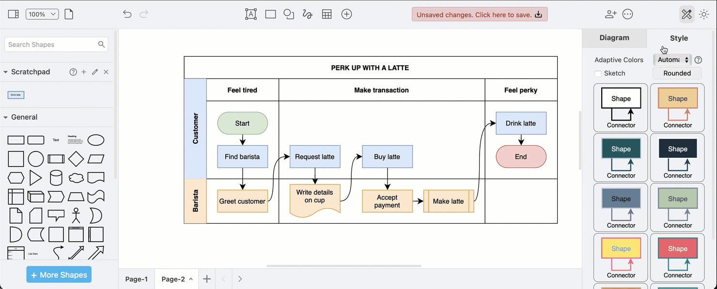Toggle the Rounded style option
Viewport: 717px width, 289px height.
(x=677, y=73)
